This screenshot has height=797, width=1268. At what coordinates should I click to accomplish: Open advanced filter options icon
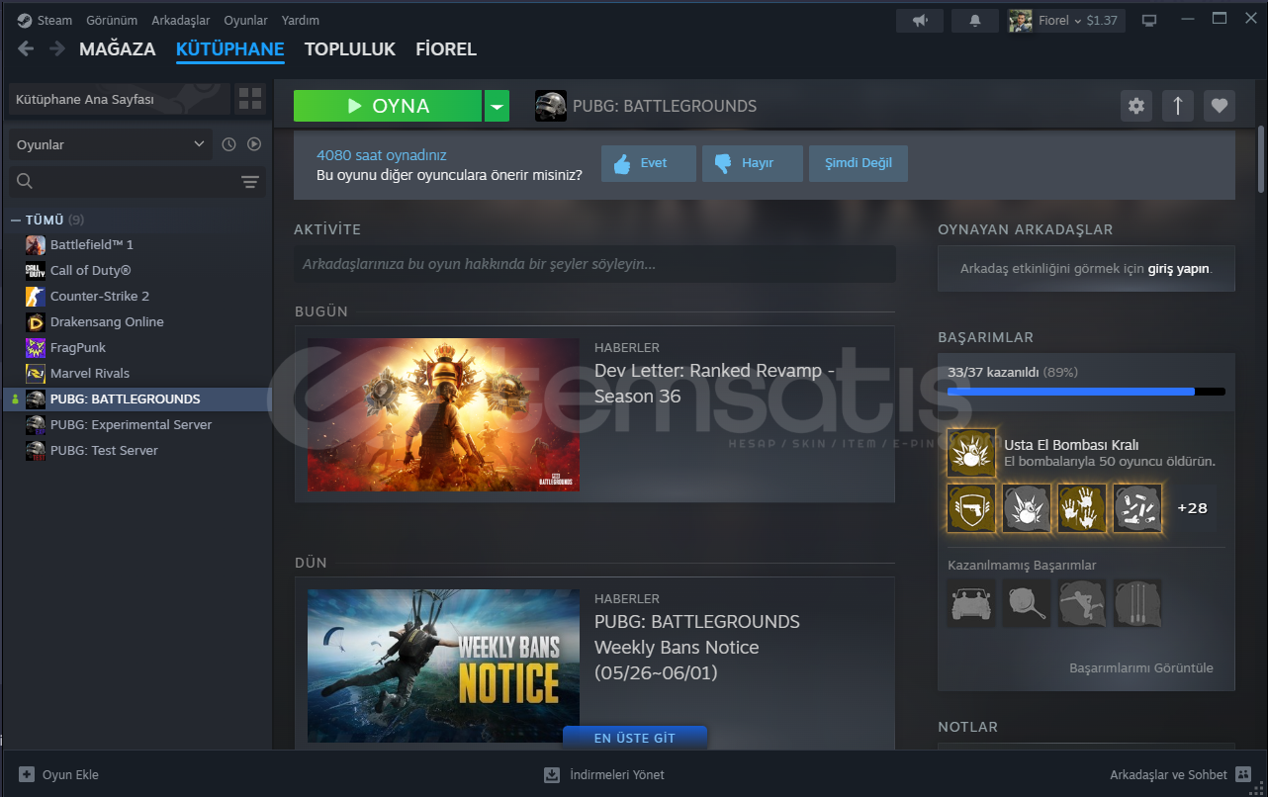coord(250,181)
